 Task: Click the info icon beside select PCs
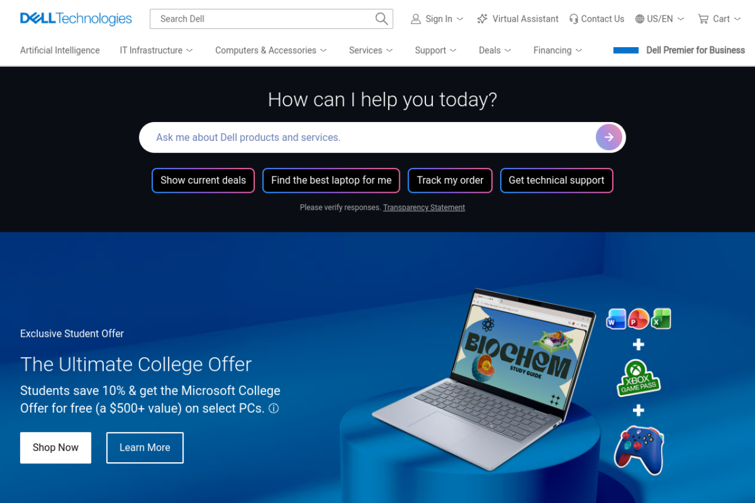pyautogui.click(x=274, y=408)
